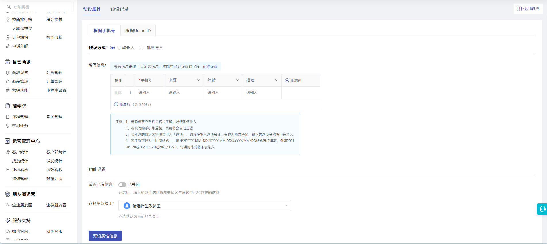Click the 来源 input in row 1

[x=185, y=93]
